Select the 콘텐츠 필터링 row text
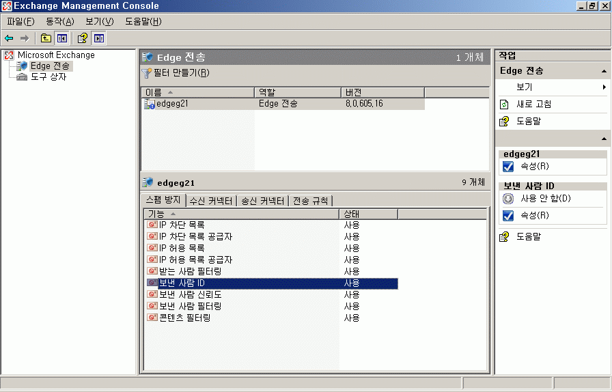612x392 pixels. click(x=185, y=318)
